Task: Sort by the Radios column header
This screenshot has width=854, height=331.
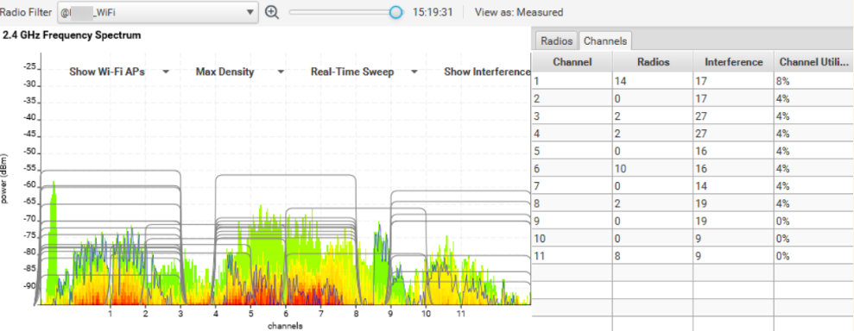Action: [x=653, y=62]
